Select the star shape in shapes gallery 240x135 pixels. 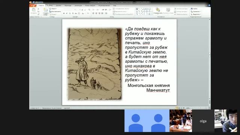[x=150, y=14]
